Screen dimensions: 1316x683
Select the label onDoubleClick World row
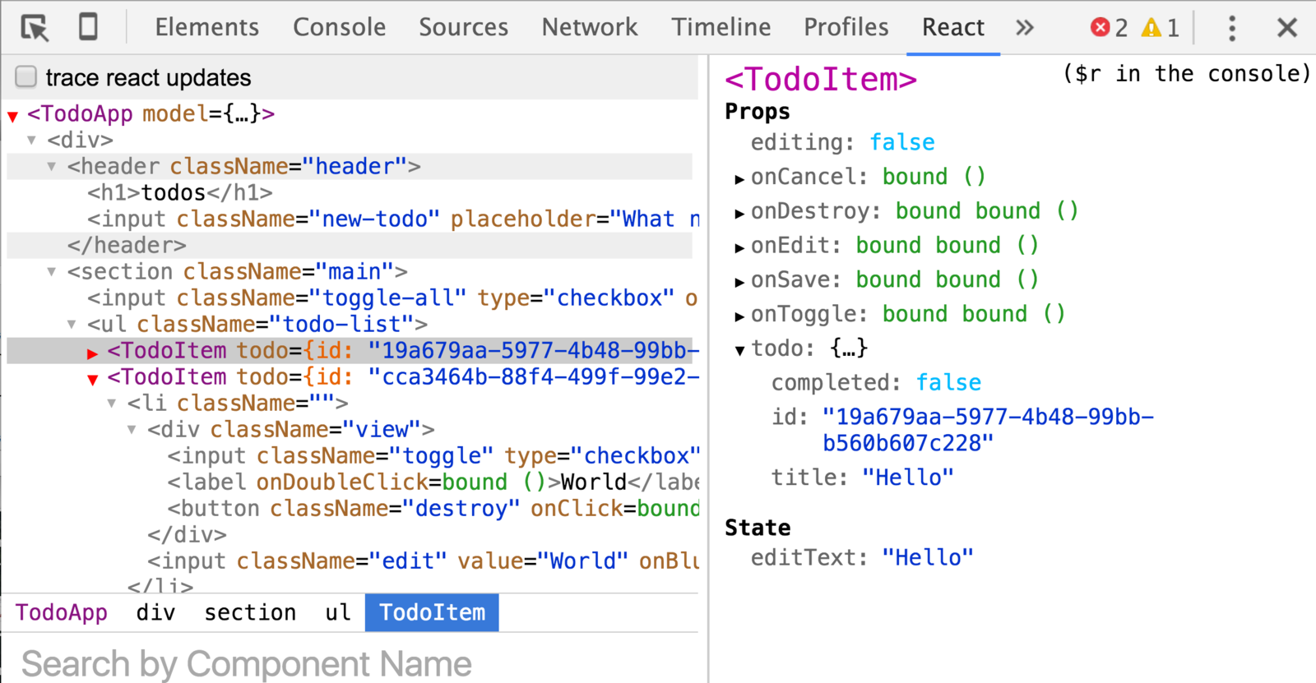point(350,482)
